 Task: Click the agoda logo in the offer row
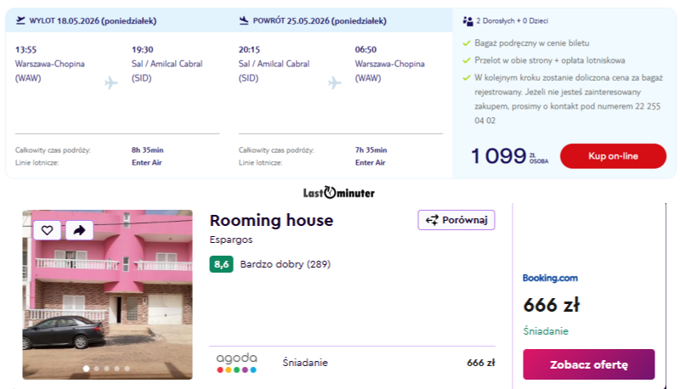coord(237,363)
